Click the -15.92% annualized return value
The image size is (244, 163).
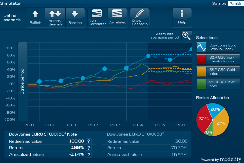point(179,155)
